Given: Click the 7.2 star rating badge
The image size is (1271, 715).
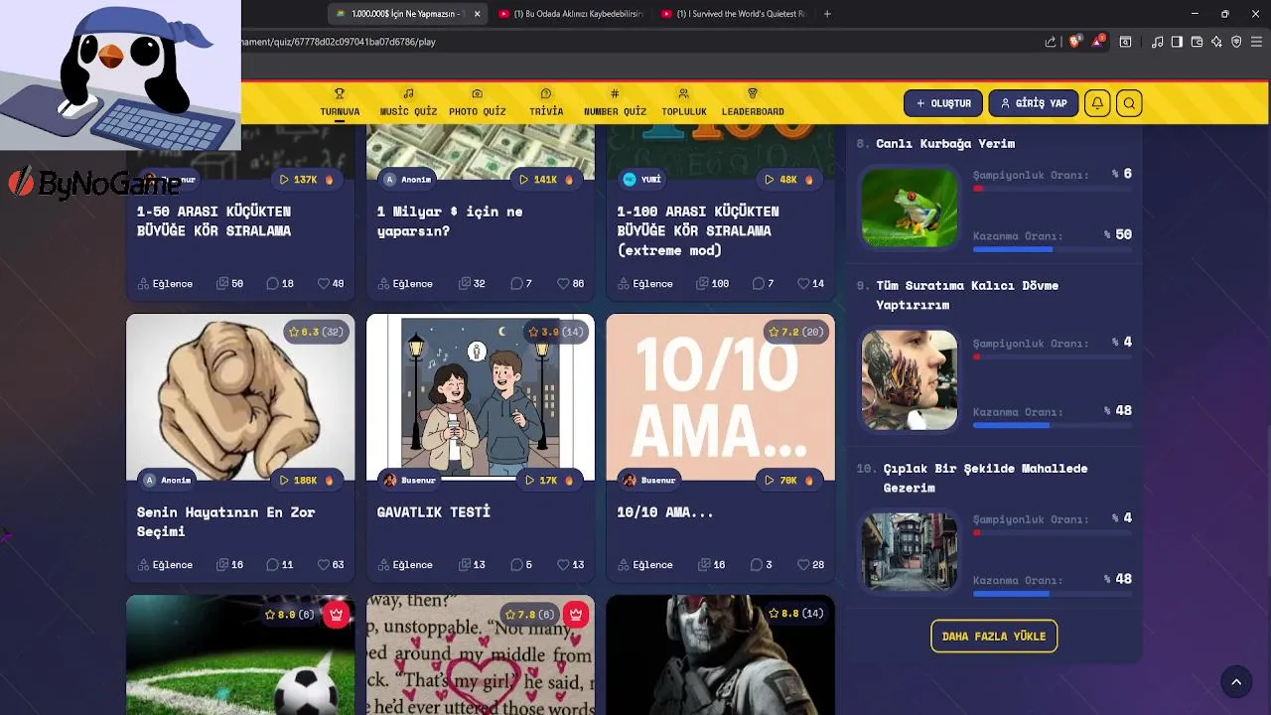Looking at the screenshot, I should (x=796, y=332).
